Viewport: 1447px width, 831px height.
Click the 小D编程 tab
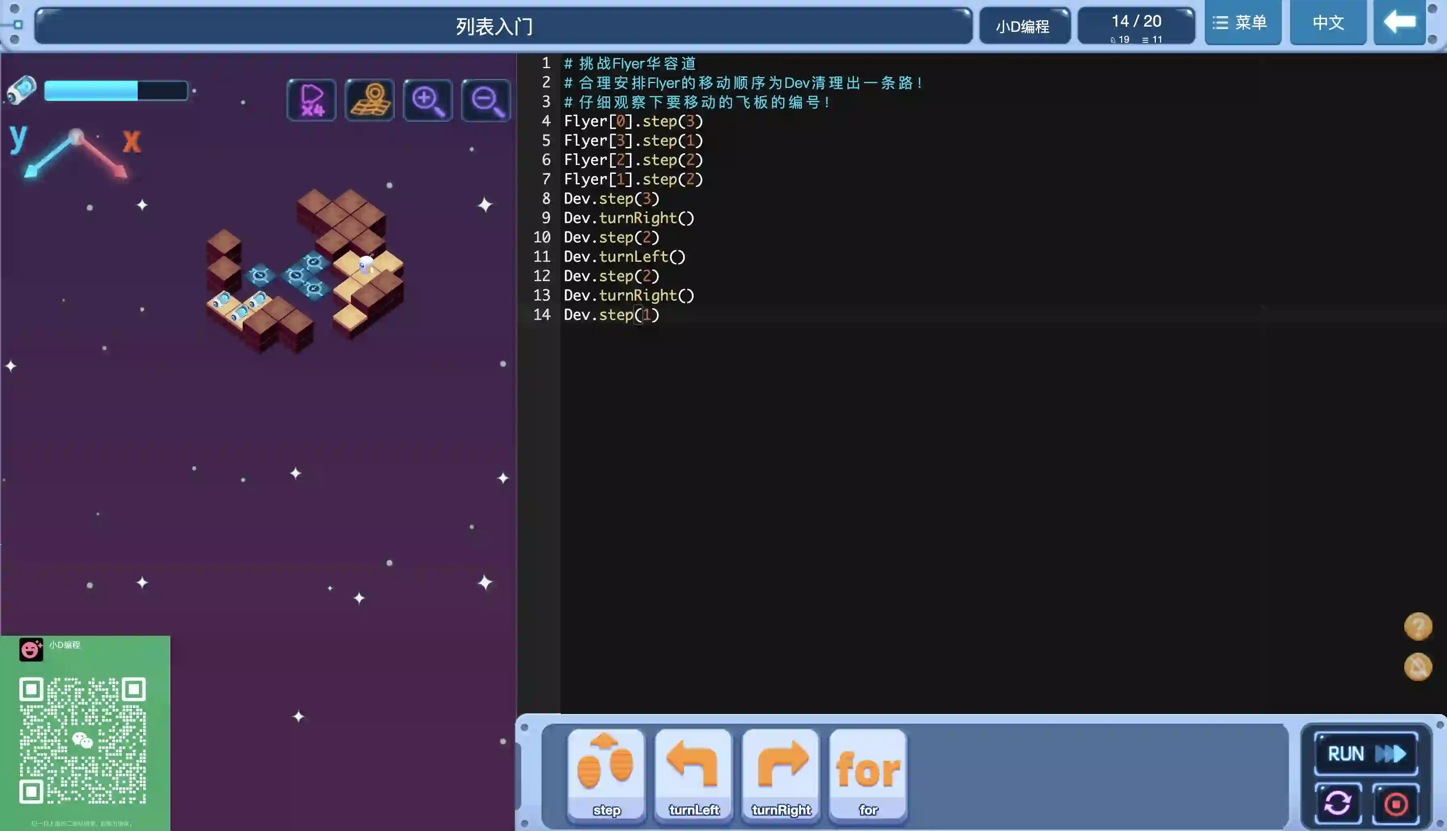1024,26
